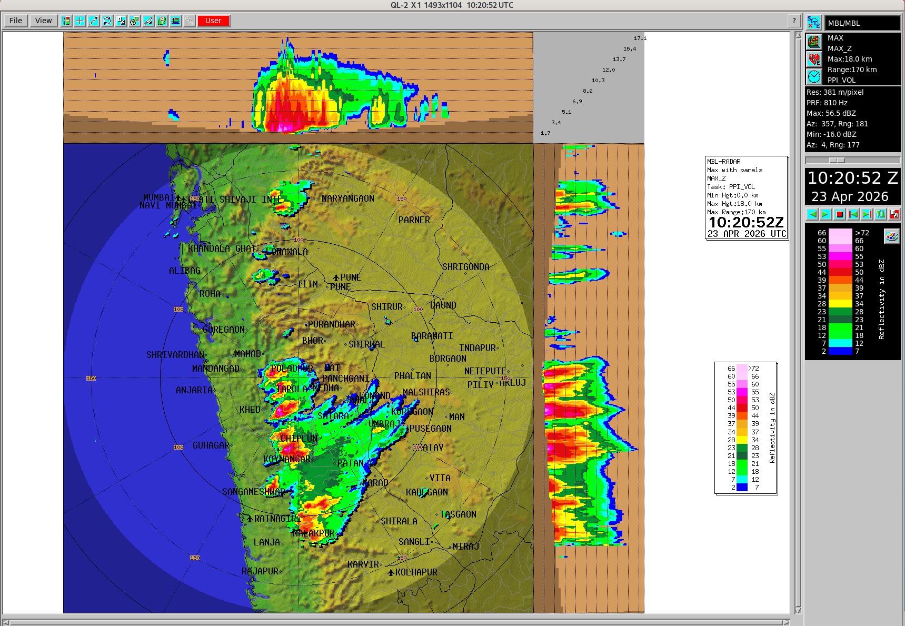Open the View menu
The height and width of the screenshot is (626, 905).
[x=43, y=21]
